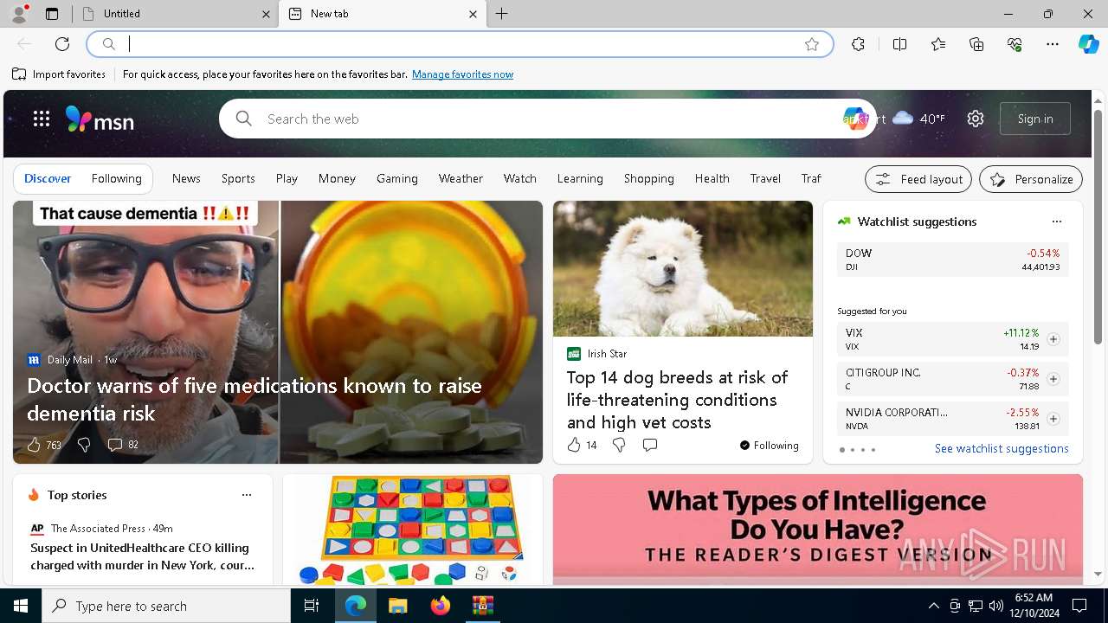1108x623 pixels.
Task: Open Task View on the taskbar
Action: 312,606
